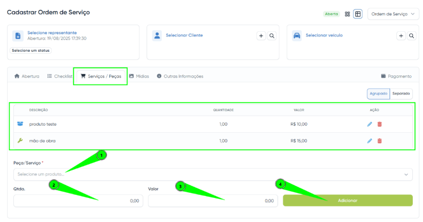
Task: Open the Ordem de Serviço dropdown
Action: tap(394, 14)
